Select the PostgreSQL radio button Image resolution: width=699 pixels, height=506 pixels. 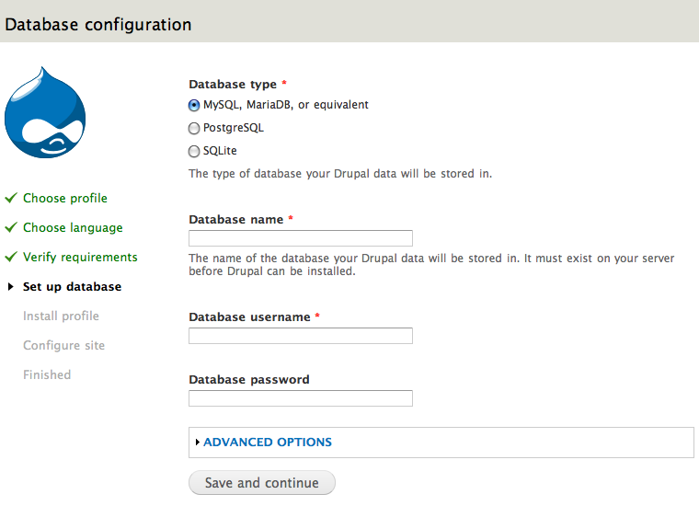(x=194, y=128)
